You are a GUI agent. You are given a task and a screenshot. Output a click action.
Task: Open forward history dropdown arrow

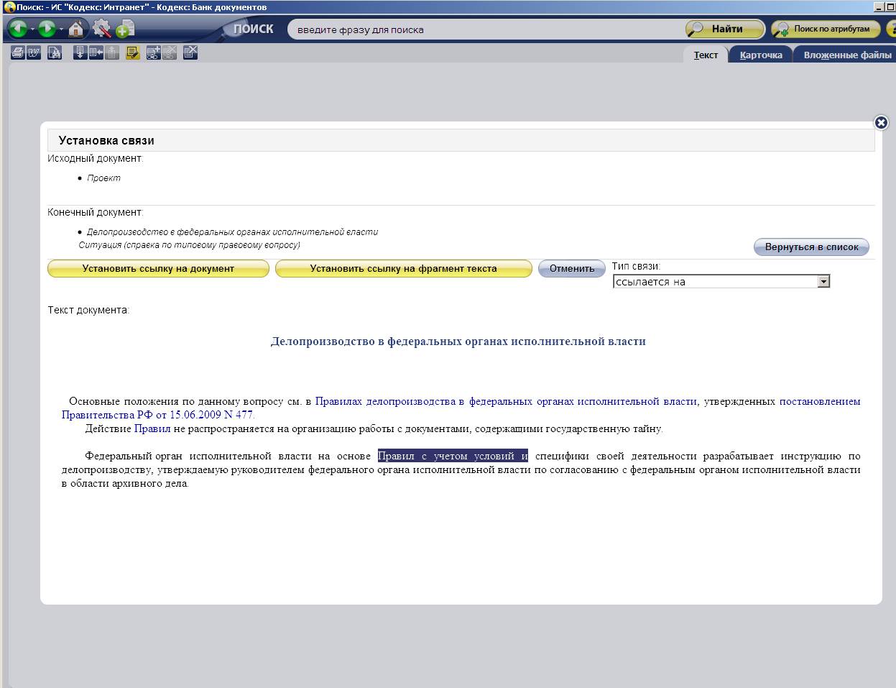pyautogui.click(x=61, y=29)
